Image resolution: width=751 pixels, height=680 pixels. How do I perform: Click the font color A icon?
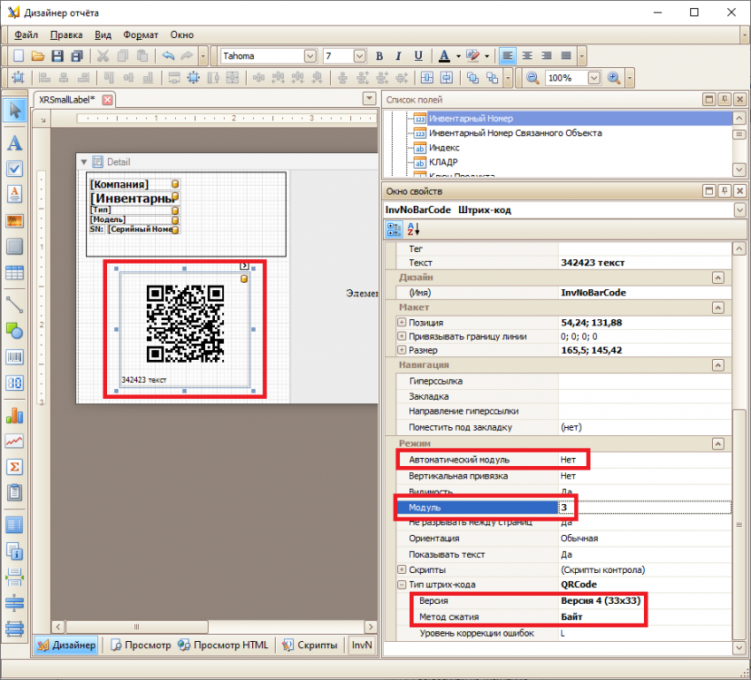[444, 56]
